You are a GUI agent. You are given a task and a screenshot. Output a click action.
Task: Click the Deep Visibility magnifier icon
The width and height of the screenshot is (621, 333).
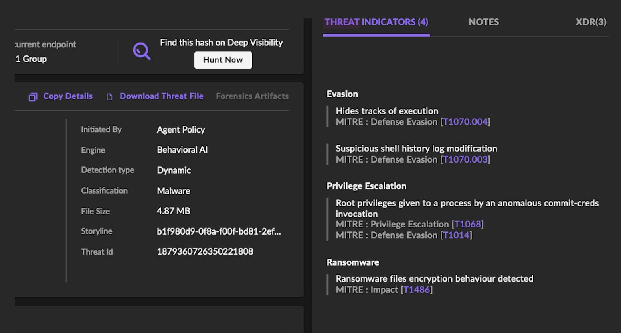(x=142, y=51)
